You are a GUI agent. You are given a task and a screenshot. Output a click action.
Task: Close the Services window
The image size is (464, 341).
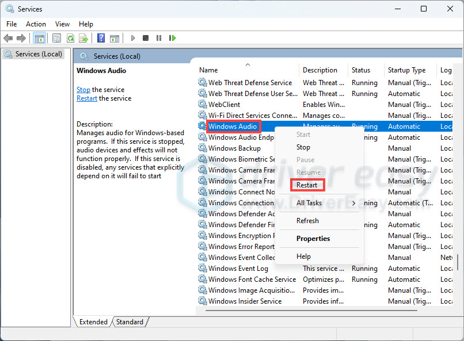tap(450, 9)
